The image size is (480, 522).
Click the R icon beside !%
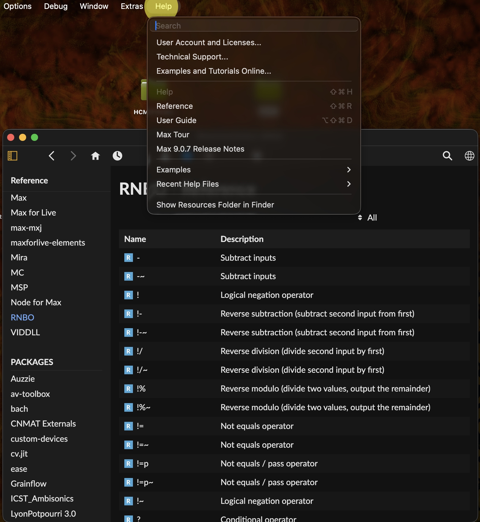pyautogui.click(x=128, y=389)
